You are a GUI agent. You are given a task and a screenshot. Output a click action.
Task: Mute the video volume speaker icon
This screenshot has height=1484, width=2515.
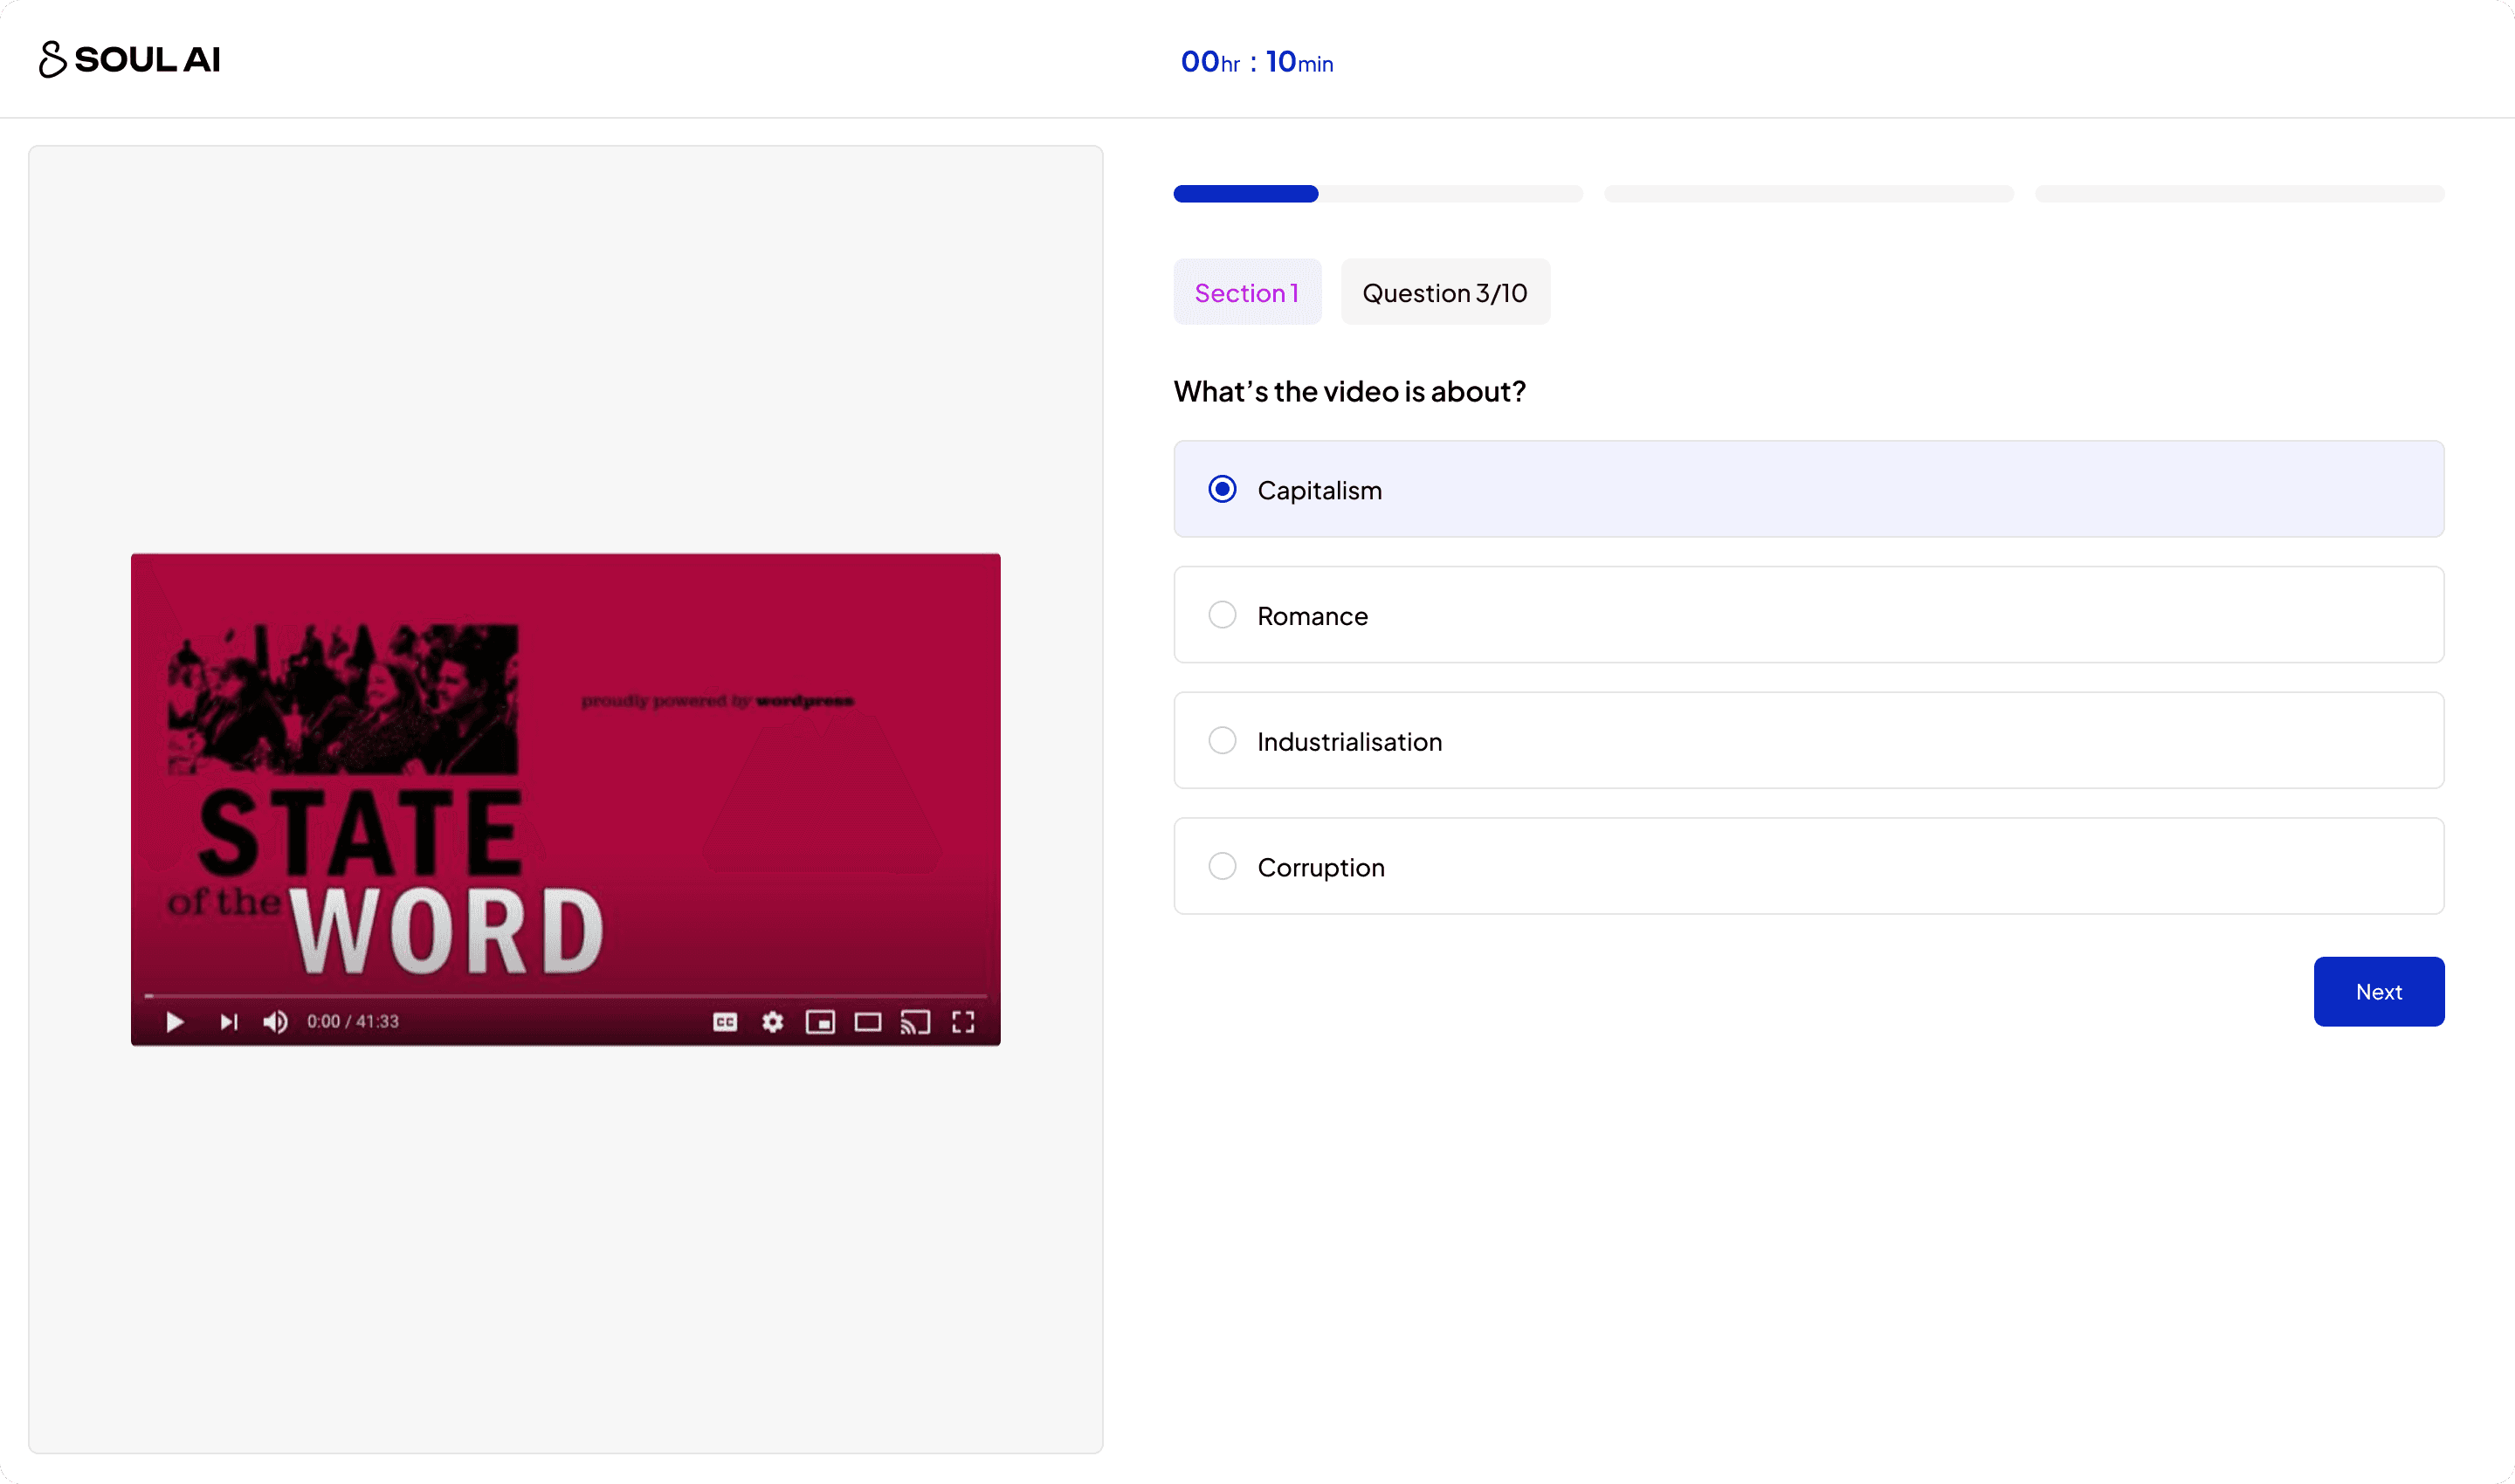[x=275, y=1022]
